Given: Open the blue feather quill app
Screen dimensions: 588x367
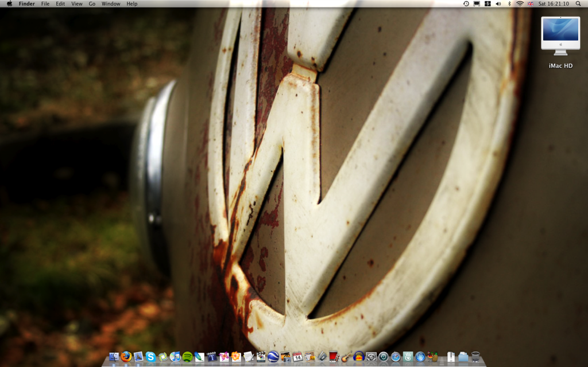Looking at the screenshot, I should point(199,357).
